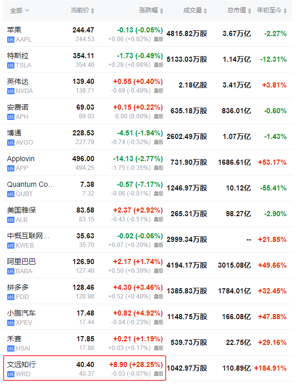Click the US badge next to TSLA
The image size is (299, 384).
[x=11, y=65]
